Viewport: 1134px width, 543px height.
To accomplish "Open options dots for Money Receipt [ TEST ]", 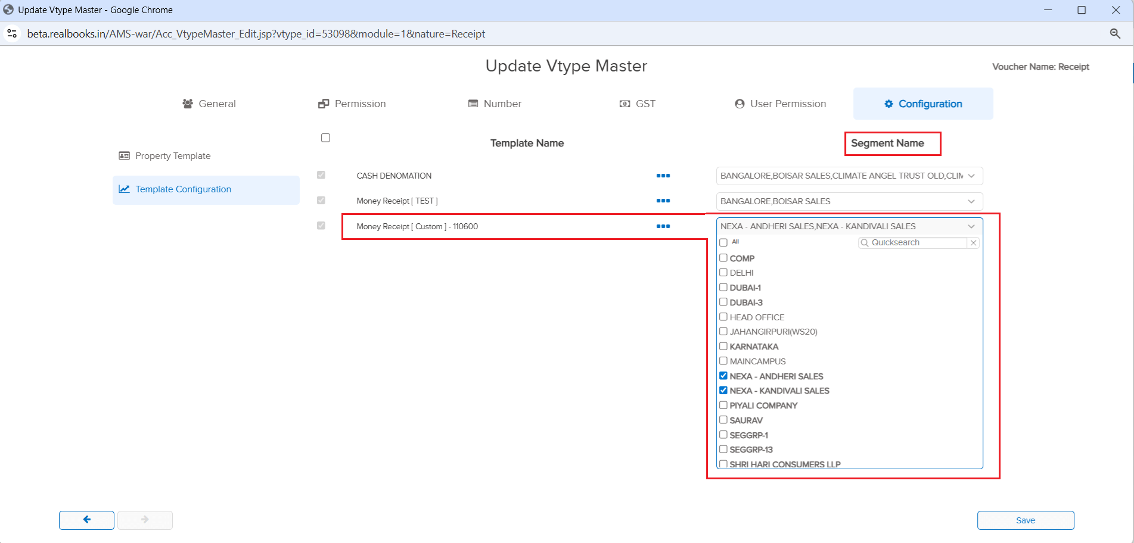I will click(663, 201).
